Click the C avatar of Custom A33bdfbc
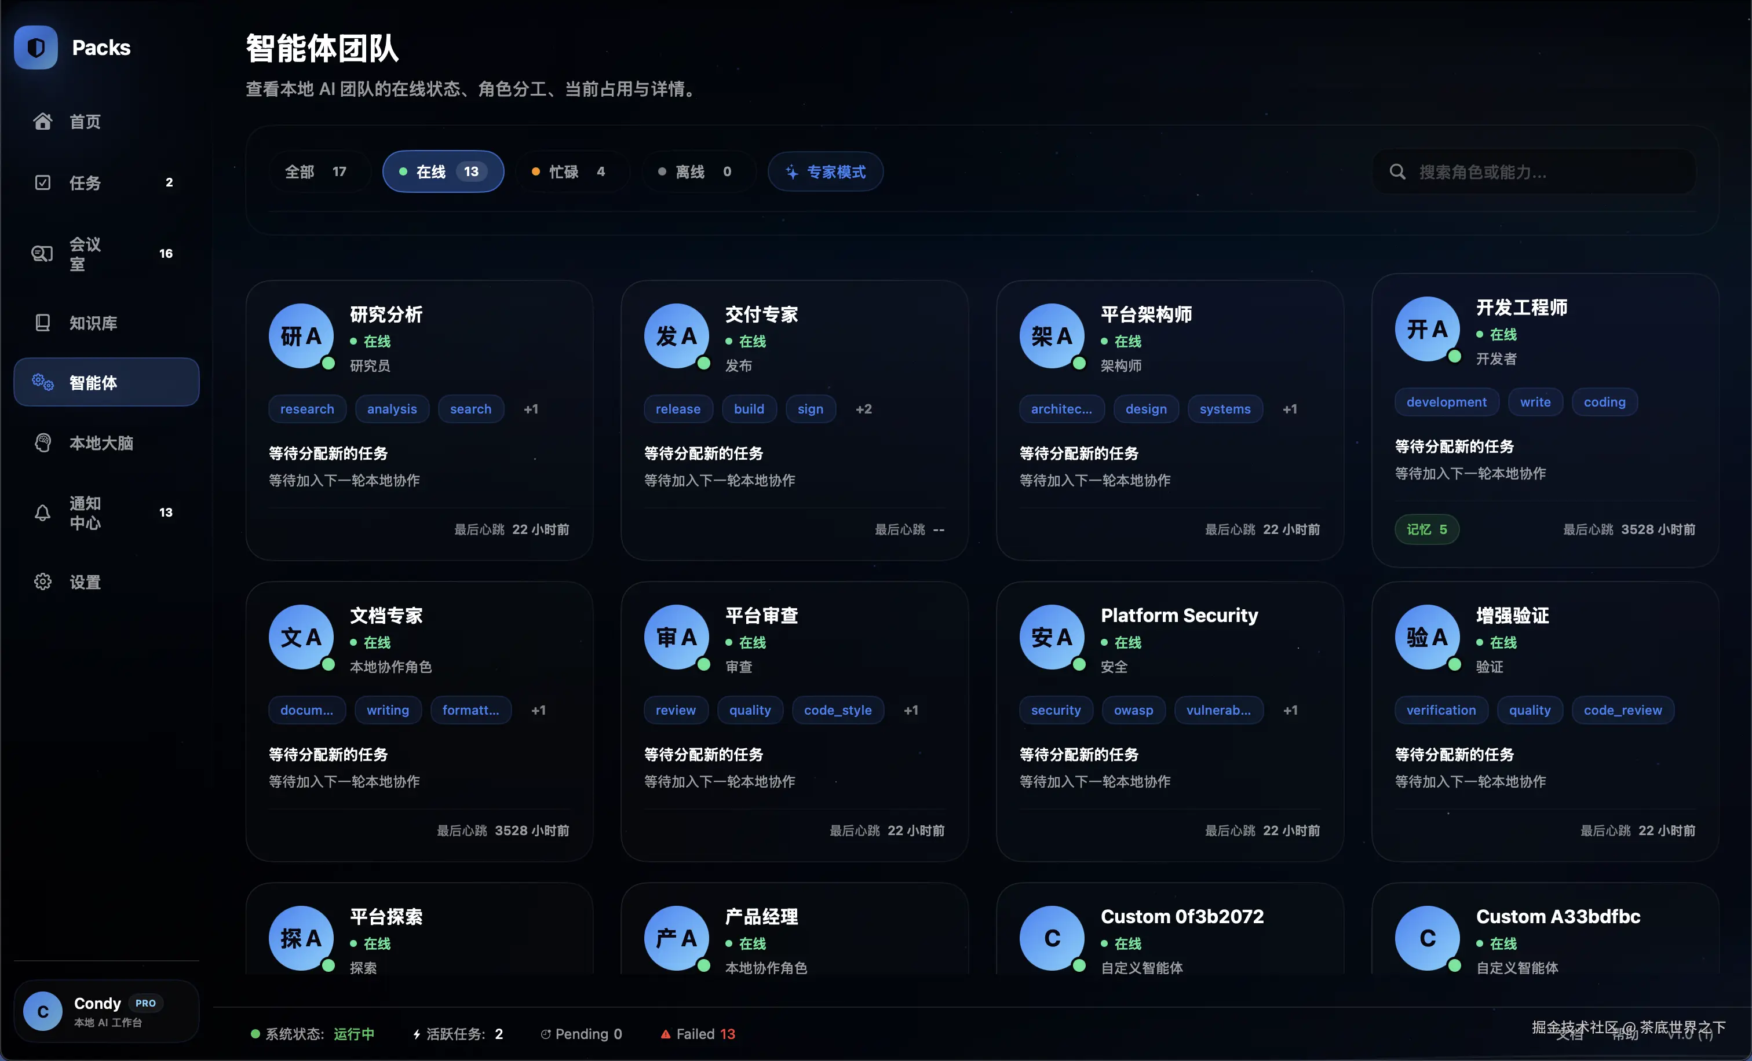 click(x=1427, y=938)
